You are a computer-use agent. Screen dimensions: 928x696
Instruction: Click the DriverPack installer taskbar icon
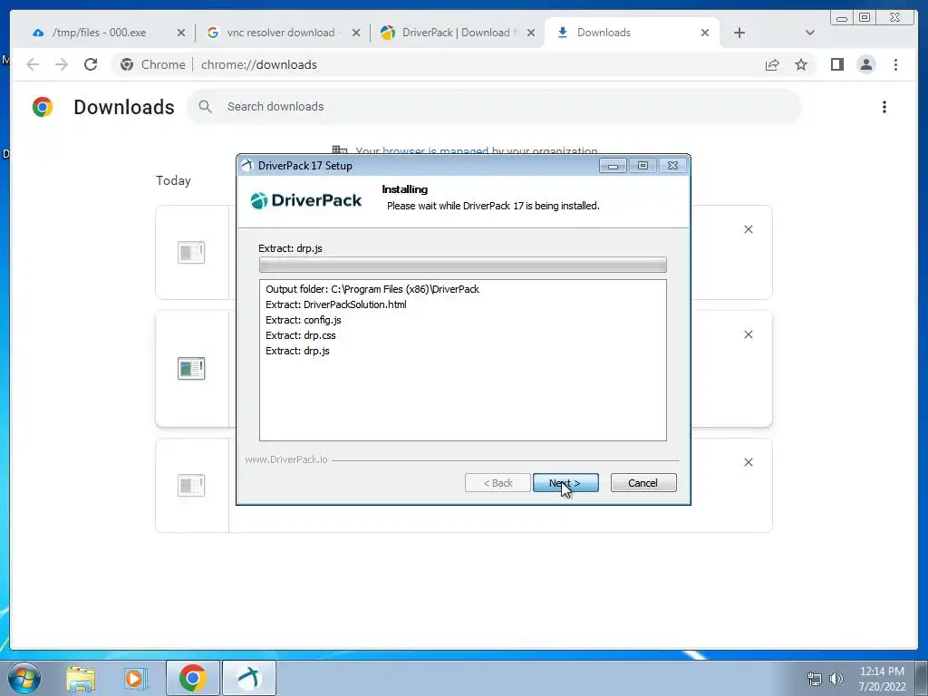[x=249, y=678]
